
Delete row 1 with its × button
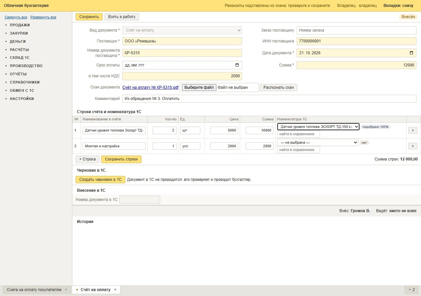[413, 130]
